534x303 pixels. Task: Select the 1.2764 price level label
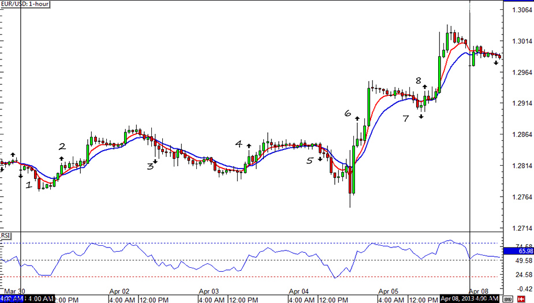522,197
